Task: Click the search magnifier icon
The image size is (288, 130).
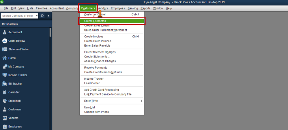Action: click(42, 16)
